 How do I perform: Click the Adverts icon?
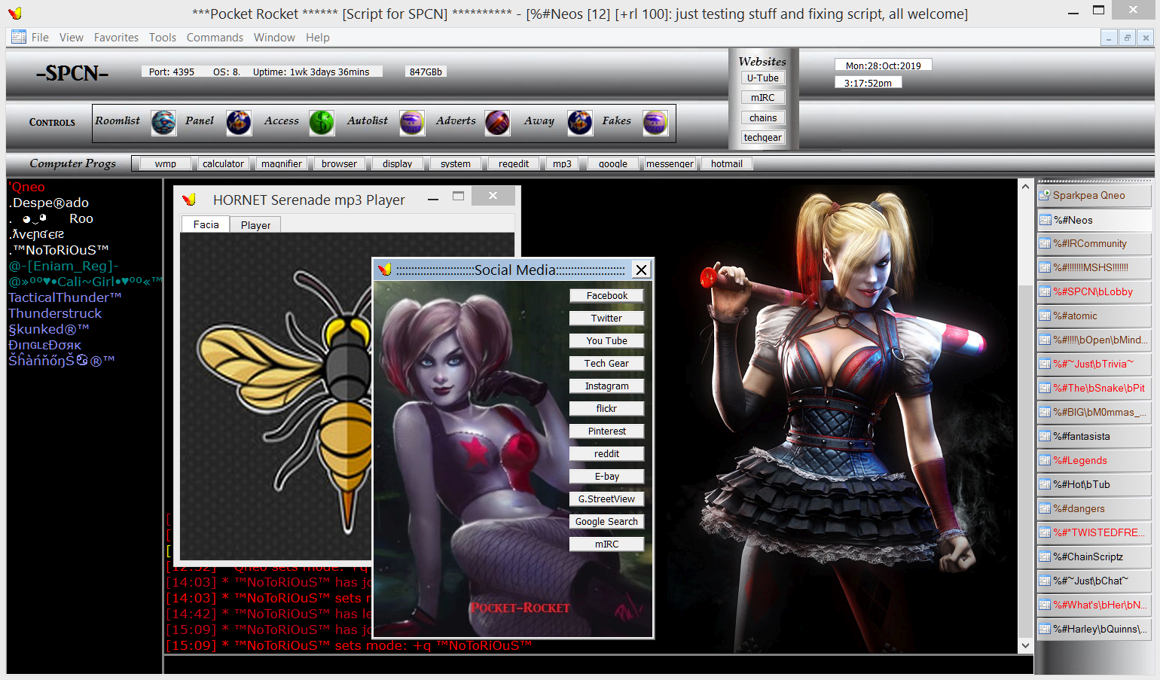[x=497, y=122]
